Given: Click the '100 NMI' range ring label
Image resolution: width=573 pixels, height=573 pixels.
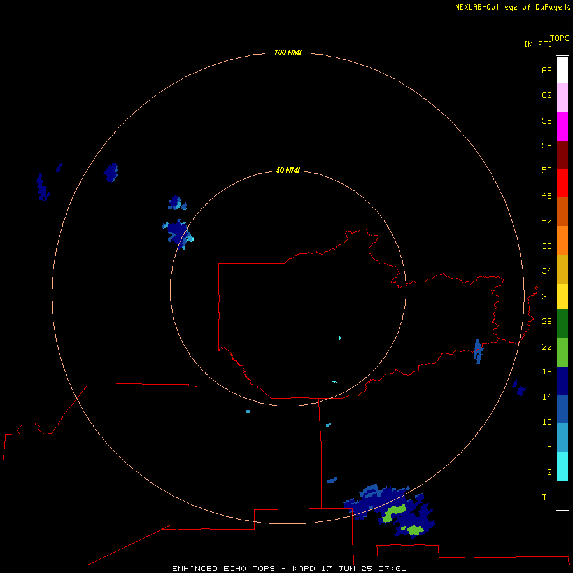Looking at the screenshot, I should pos(288,53).
